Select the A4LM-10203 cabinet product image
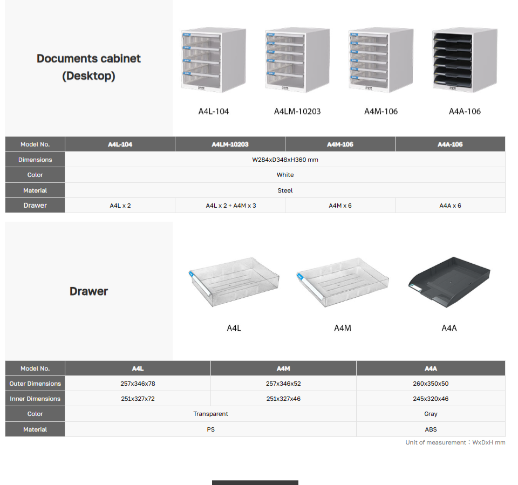This screenshot has width=518, height=485. [x=297, y=61]
